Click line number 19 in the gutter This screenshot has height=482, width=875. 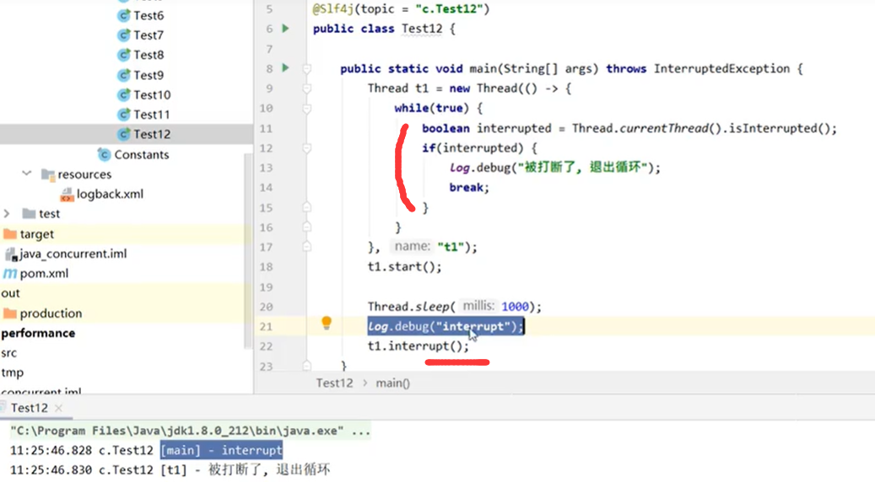(x=266, y=287)
